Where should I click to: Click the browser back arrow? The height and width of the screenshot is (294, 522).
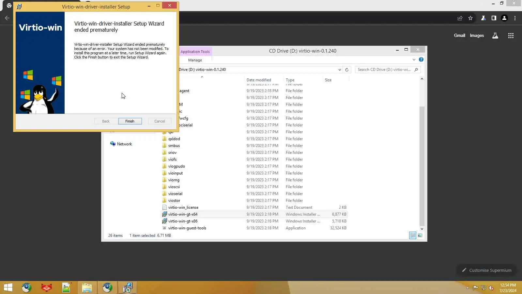click(x=7, y=18)
